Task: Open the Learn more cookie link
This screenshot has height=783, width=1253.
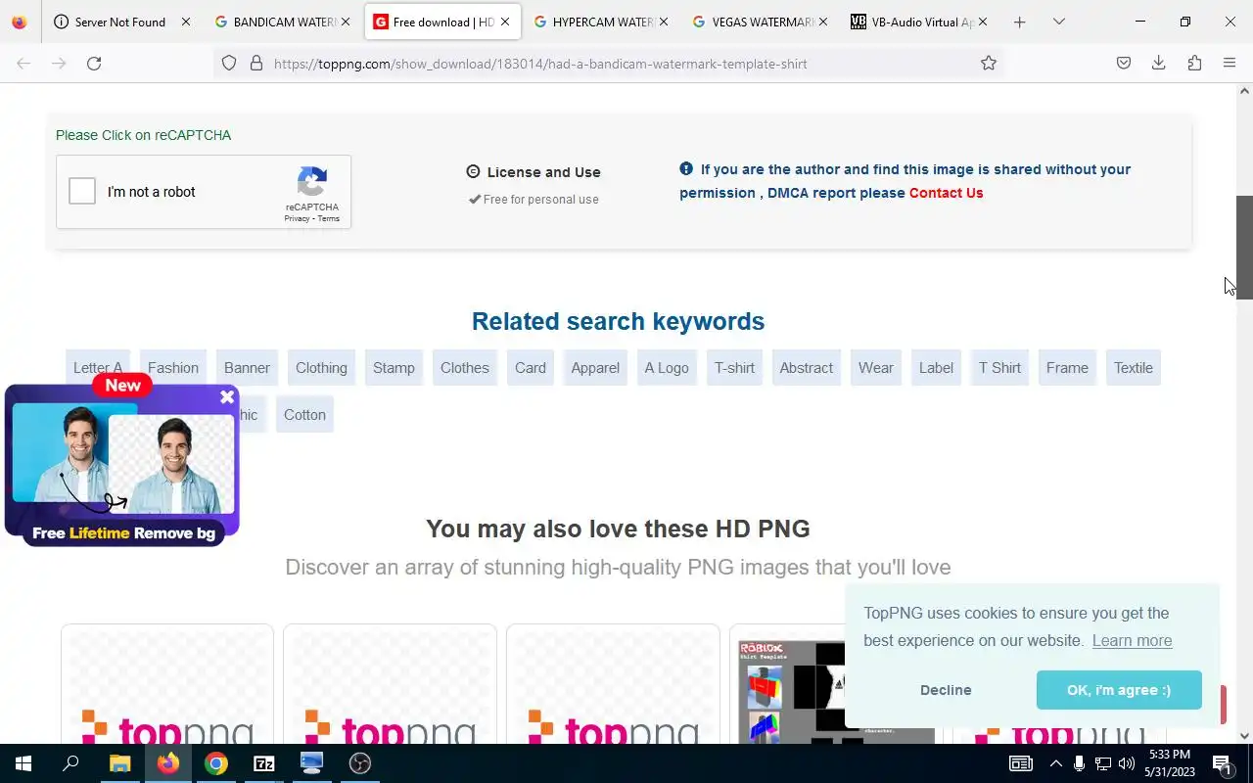Action: pos(1132,640)
